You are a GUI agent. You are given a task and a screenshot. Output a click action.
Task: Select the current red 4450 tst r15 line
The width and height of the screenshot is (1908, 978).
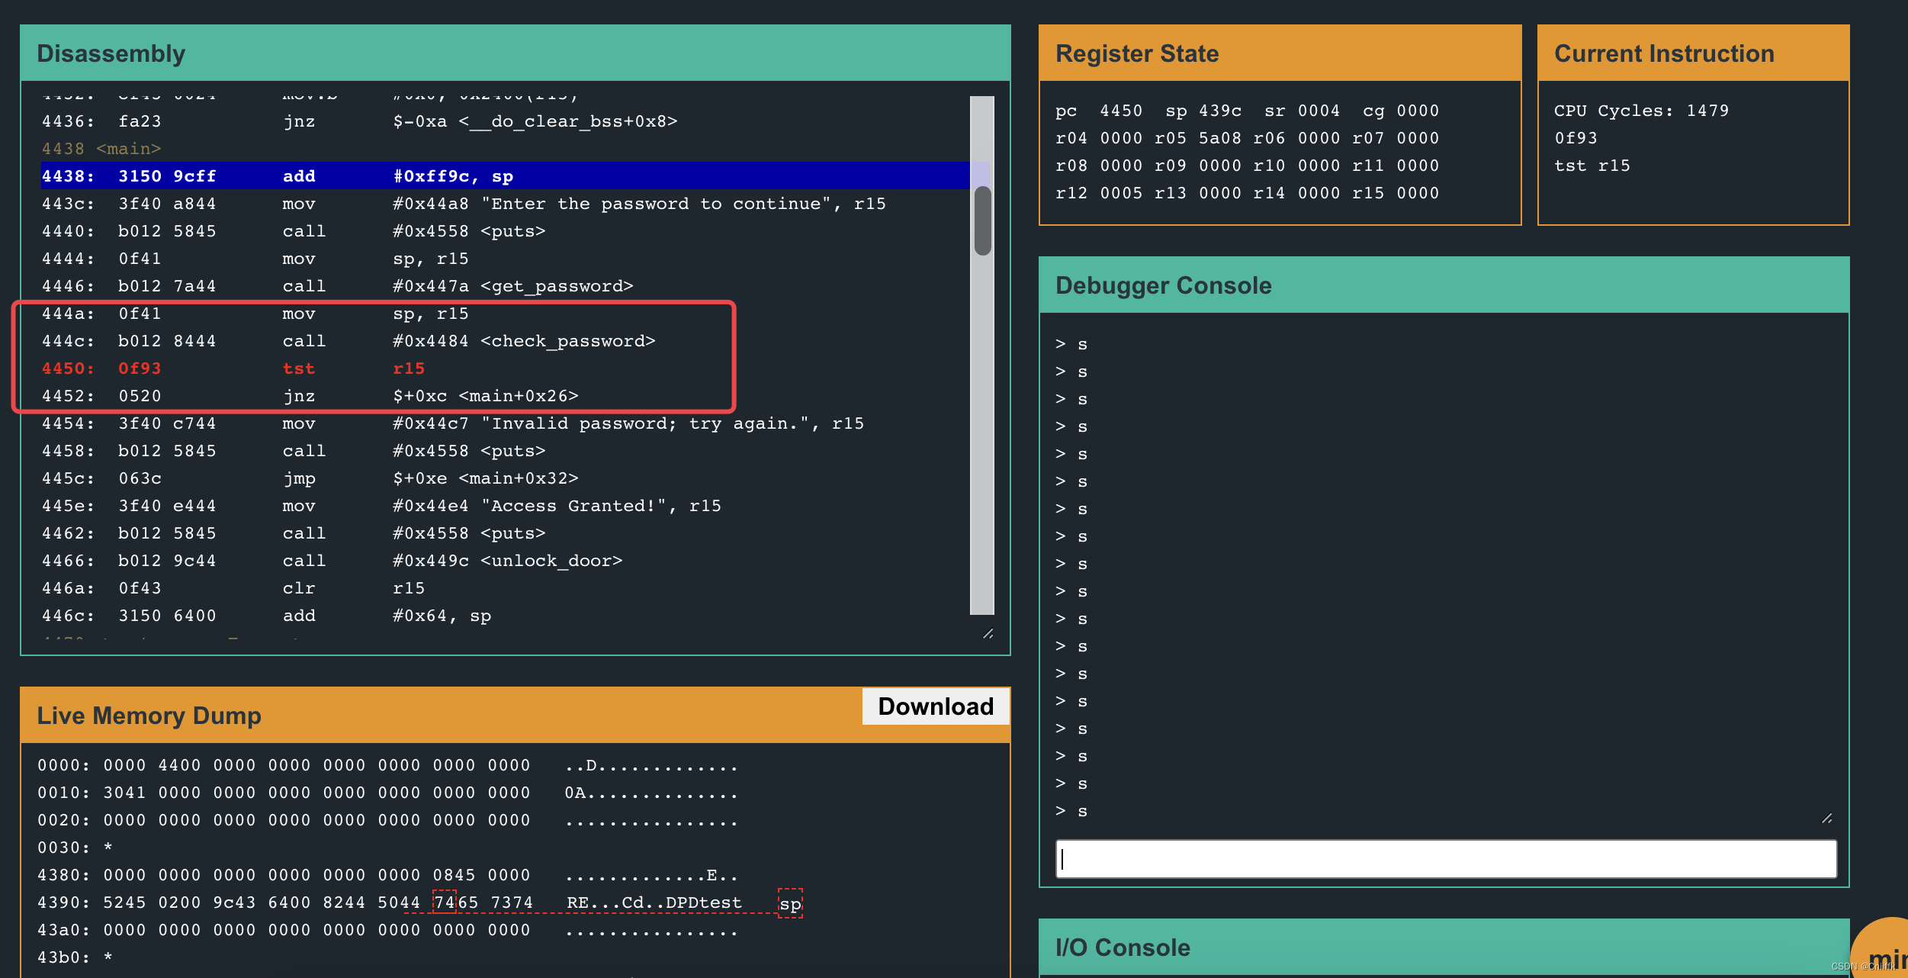[233, 368]
